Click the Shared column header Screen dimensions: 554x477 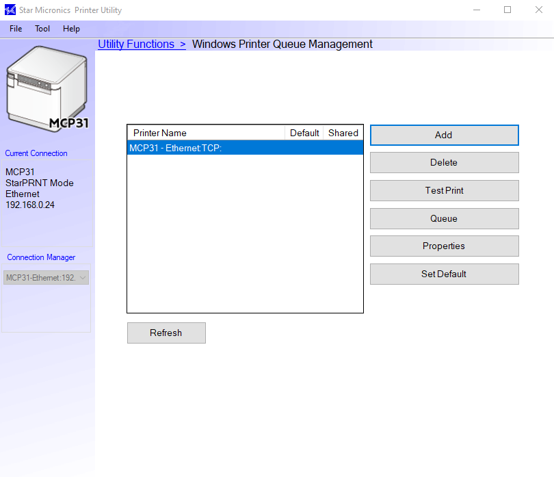point(343,133)
